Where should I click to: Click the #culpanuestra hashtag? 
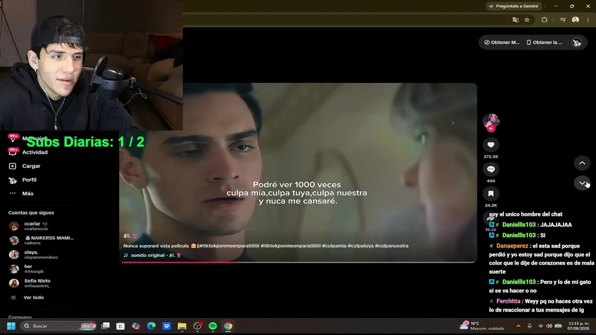392,246
